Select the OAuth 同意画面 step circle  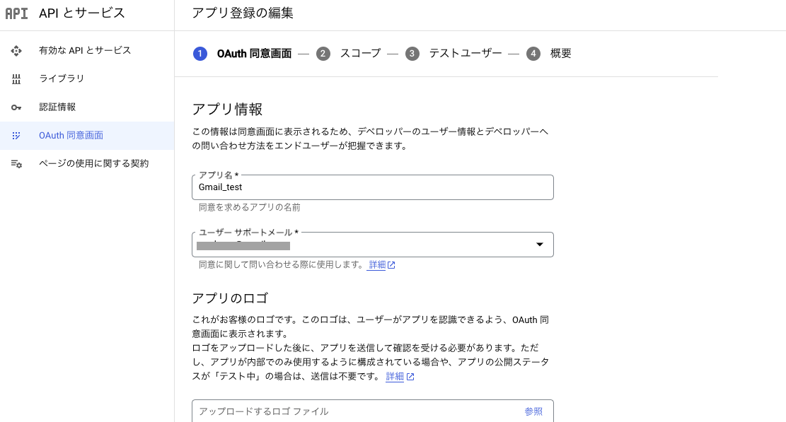[x=200, y=53]
